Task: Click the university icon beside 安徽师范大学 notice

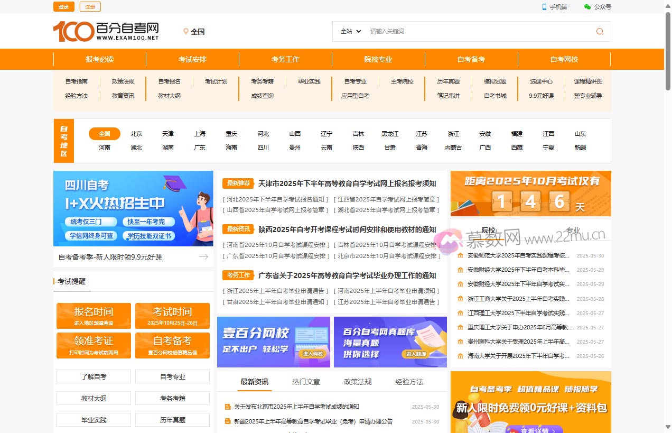Action: 459,255
